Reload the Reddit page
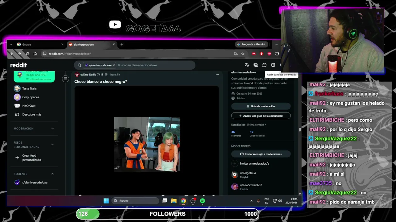The height and width of the screenshot is (222, 396). tap(27, 54)
